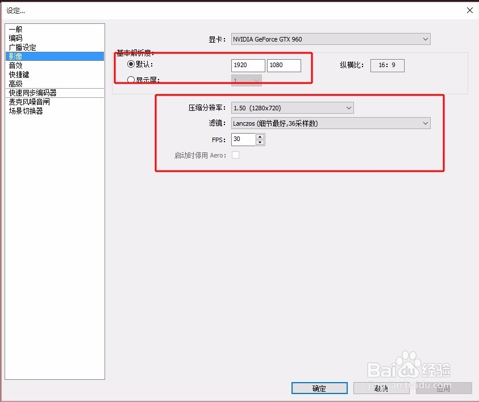Image resolution: width=479 pixels, height=402 pixels.
Task: Click the 确定 confirm button
Action: point(319,388)
